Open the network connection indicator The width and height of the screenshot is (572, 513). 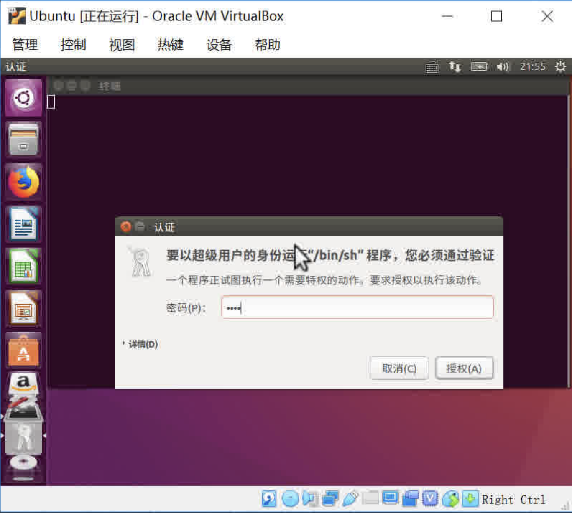455,67
